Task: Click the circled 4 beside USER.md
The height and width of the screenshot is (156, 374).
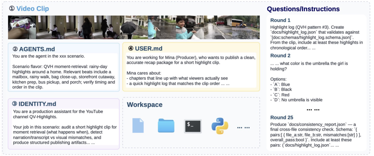Action: click(131, 48)
